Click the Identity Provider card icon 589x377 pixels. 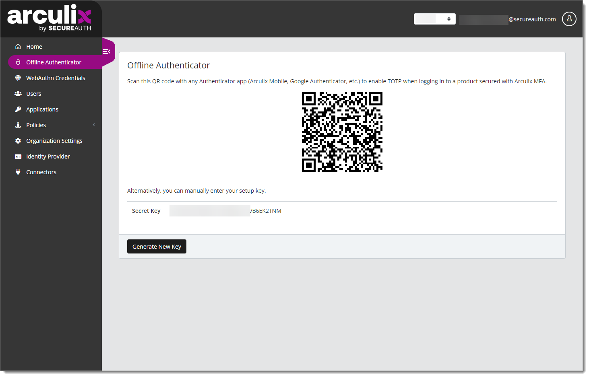[x=18, y=157]
